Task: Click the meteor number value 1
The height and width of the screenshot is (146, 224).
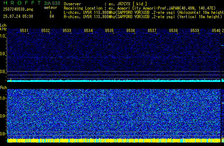Action: pyautogui.click(x=51, y=12)
